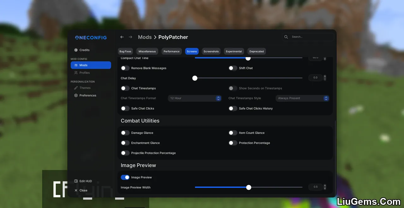Click the Mods breadcrumb link

coord(145,37)
